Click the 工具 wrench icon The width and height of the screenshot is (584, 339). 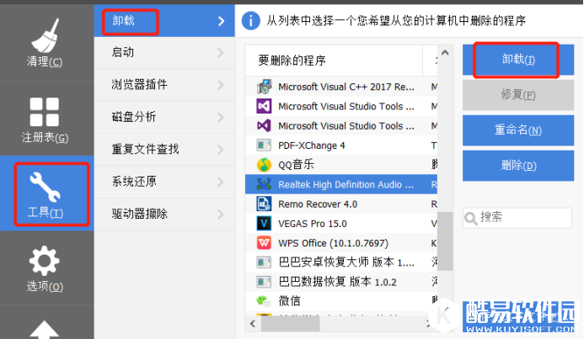[x=46, y=187]
